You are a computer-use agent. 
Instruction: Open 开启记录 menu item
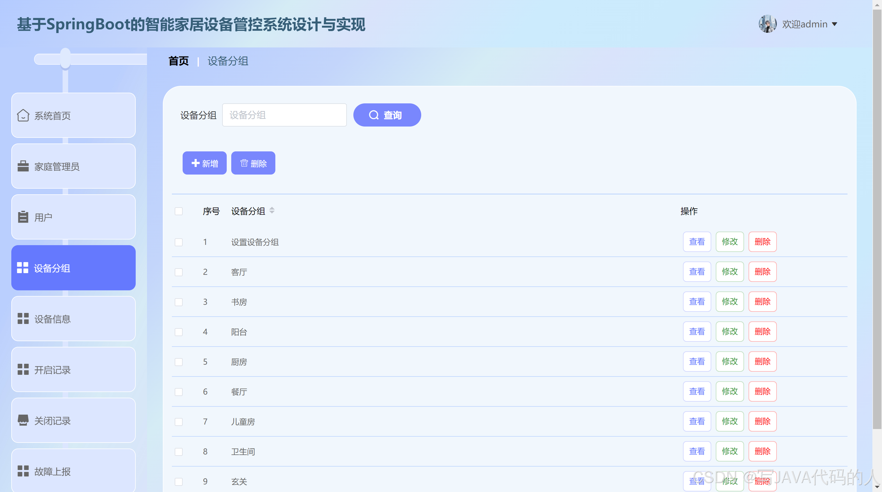(73, 369)
